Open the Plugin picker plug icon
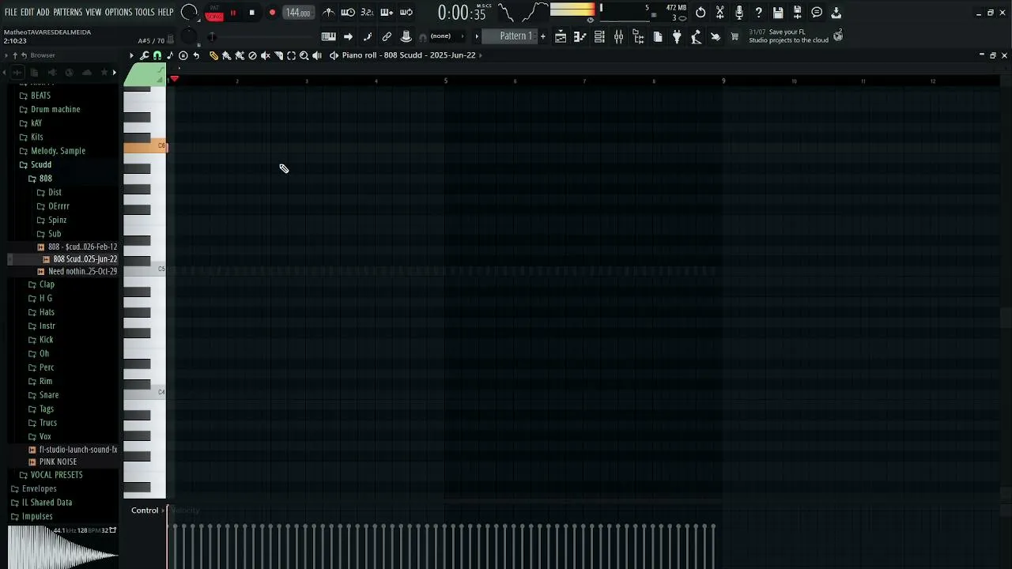Screen dimensions: 1012x569 pyautogui.click(x=677, y=36)
